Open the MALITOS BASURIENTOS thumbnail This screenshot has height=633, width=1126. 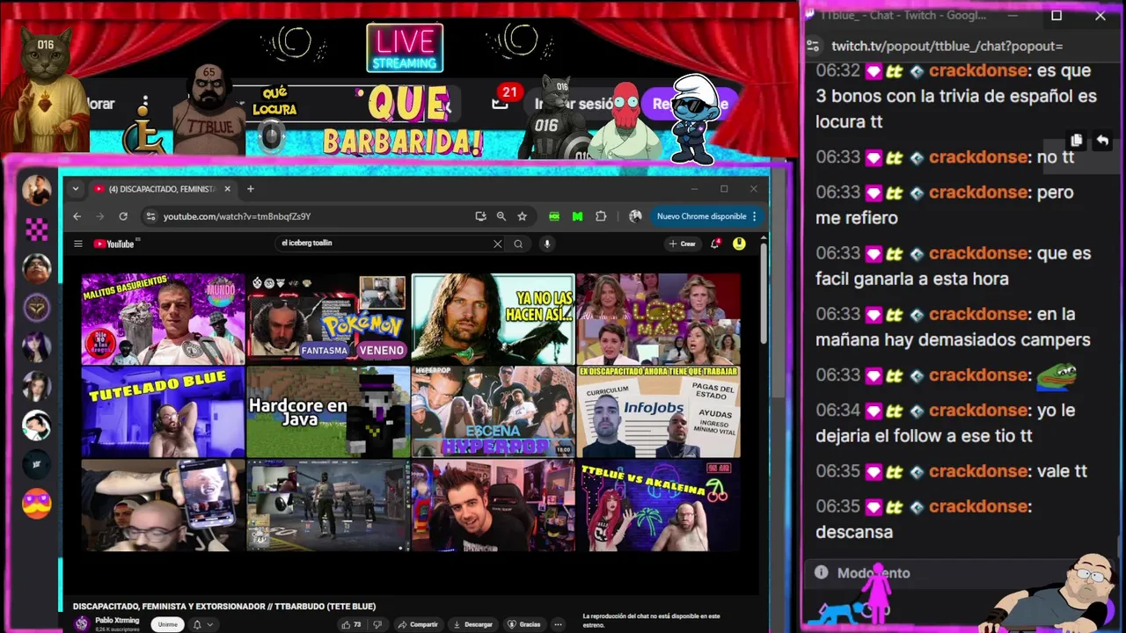pos(163,318)
